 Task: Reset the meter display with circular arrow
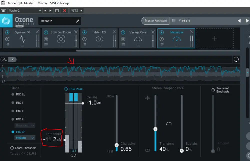tap(236, 60)
